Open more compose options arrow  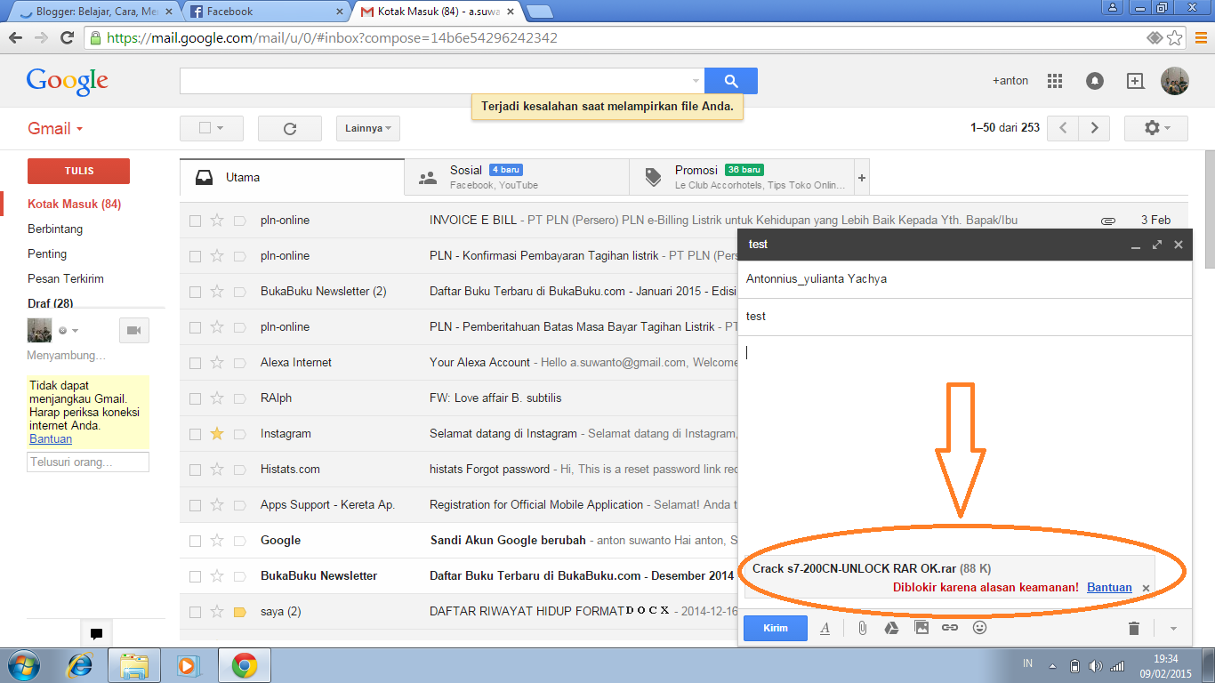(1171, 628)
